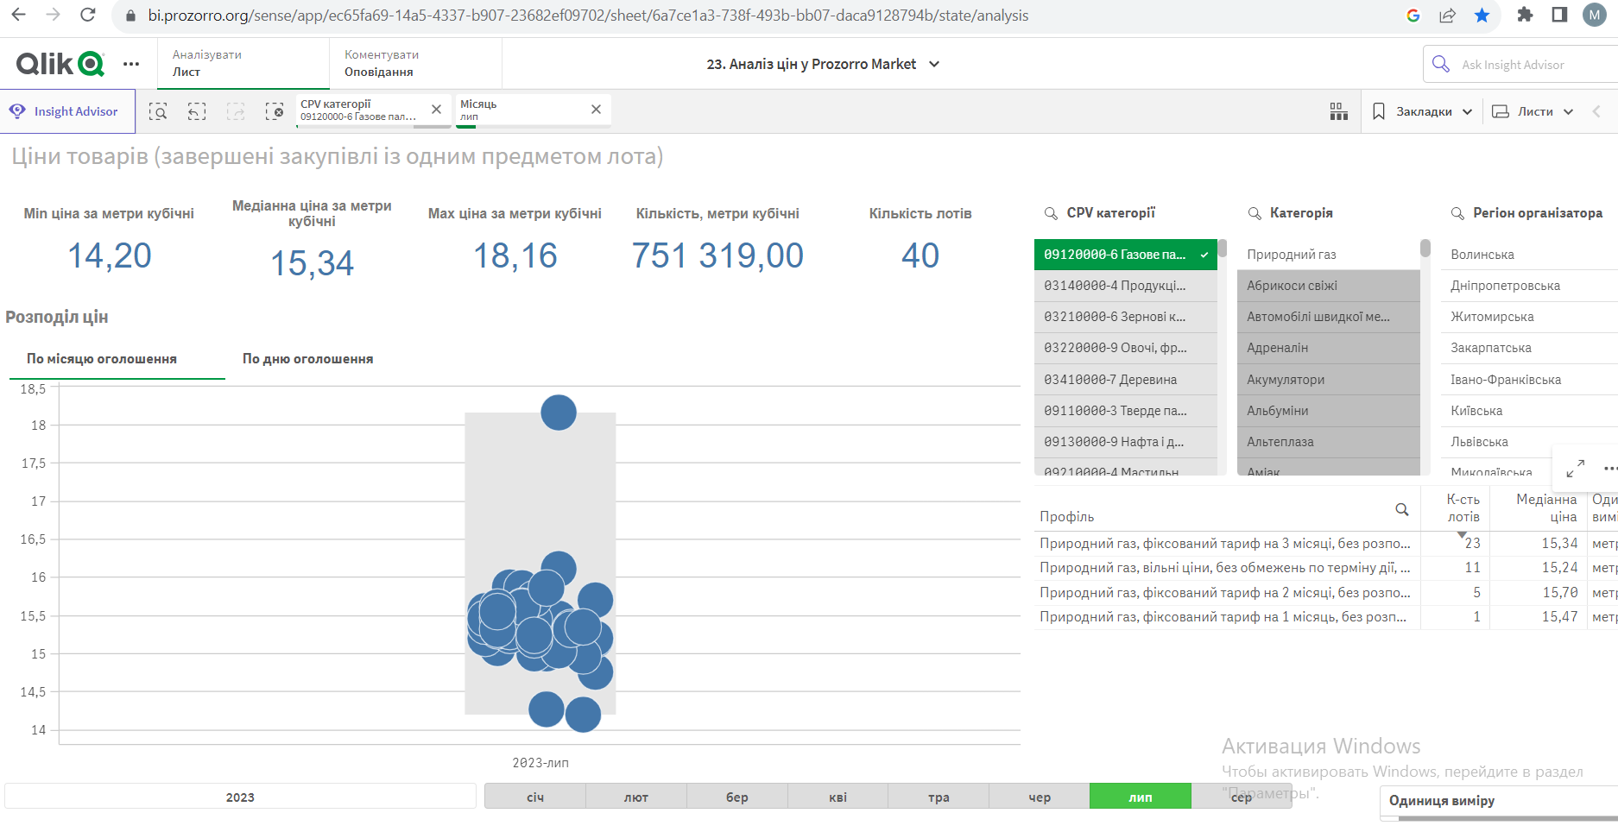
Task: Click the sheets icon next to Листи
Action: (1501, 111)
